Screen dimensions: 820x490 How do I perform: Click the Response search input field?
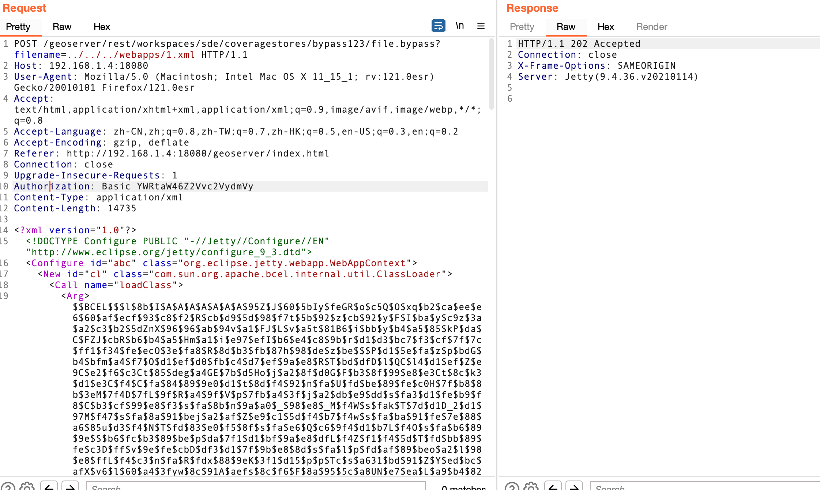pyautogui.click(x=705, y=487)
